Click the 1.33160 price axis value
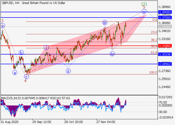Screen dimensions: 175x125 164,39
